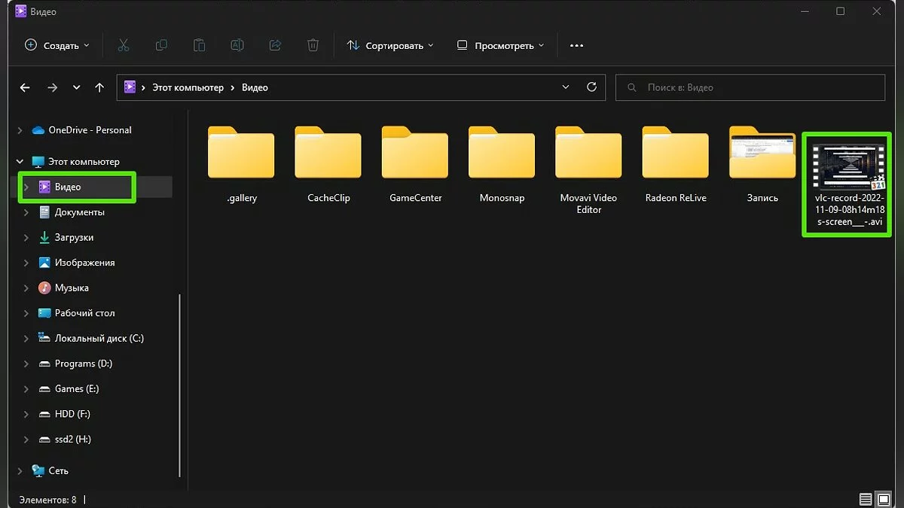The height and width of the screenshot is (508, 904).
Task: Click the Создать new item button
Action: 57,45
